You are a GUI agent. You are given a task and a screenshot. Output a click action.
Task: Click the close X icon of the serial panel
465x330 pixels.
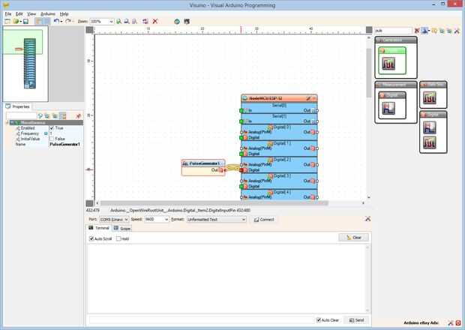367,219
